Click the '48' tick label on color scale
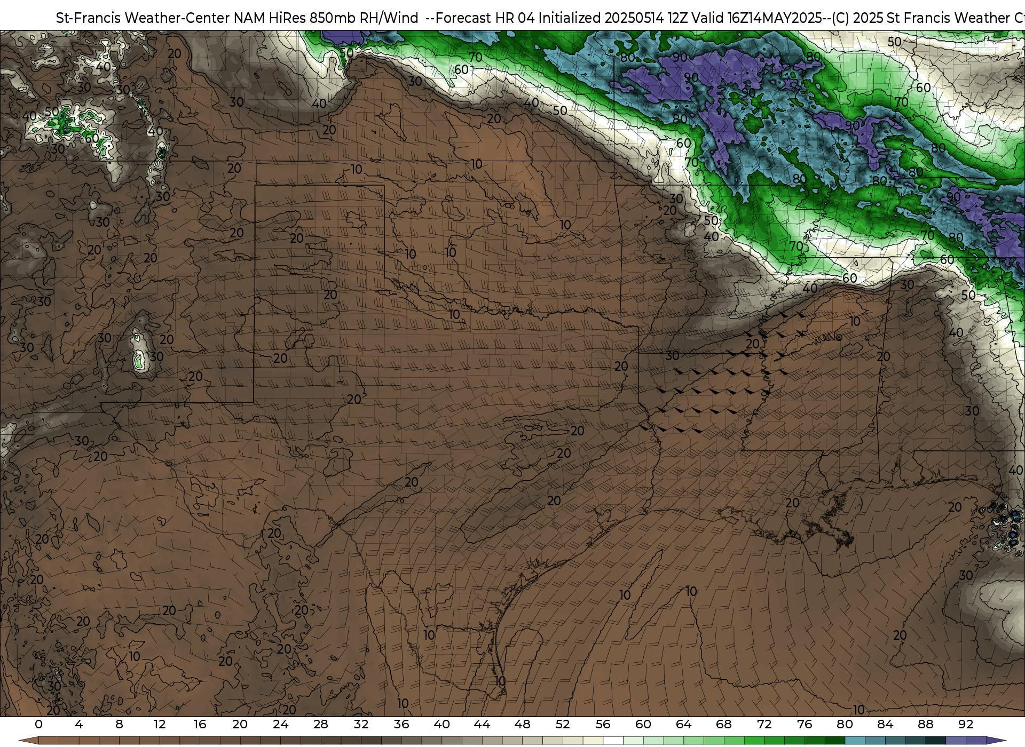This screenshot has width=1025, height=747. [522, 724]
